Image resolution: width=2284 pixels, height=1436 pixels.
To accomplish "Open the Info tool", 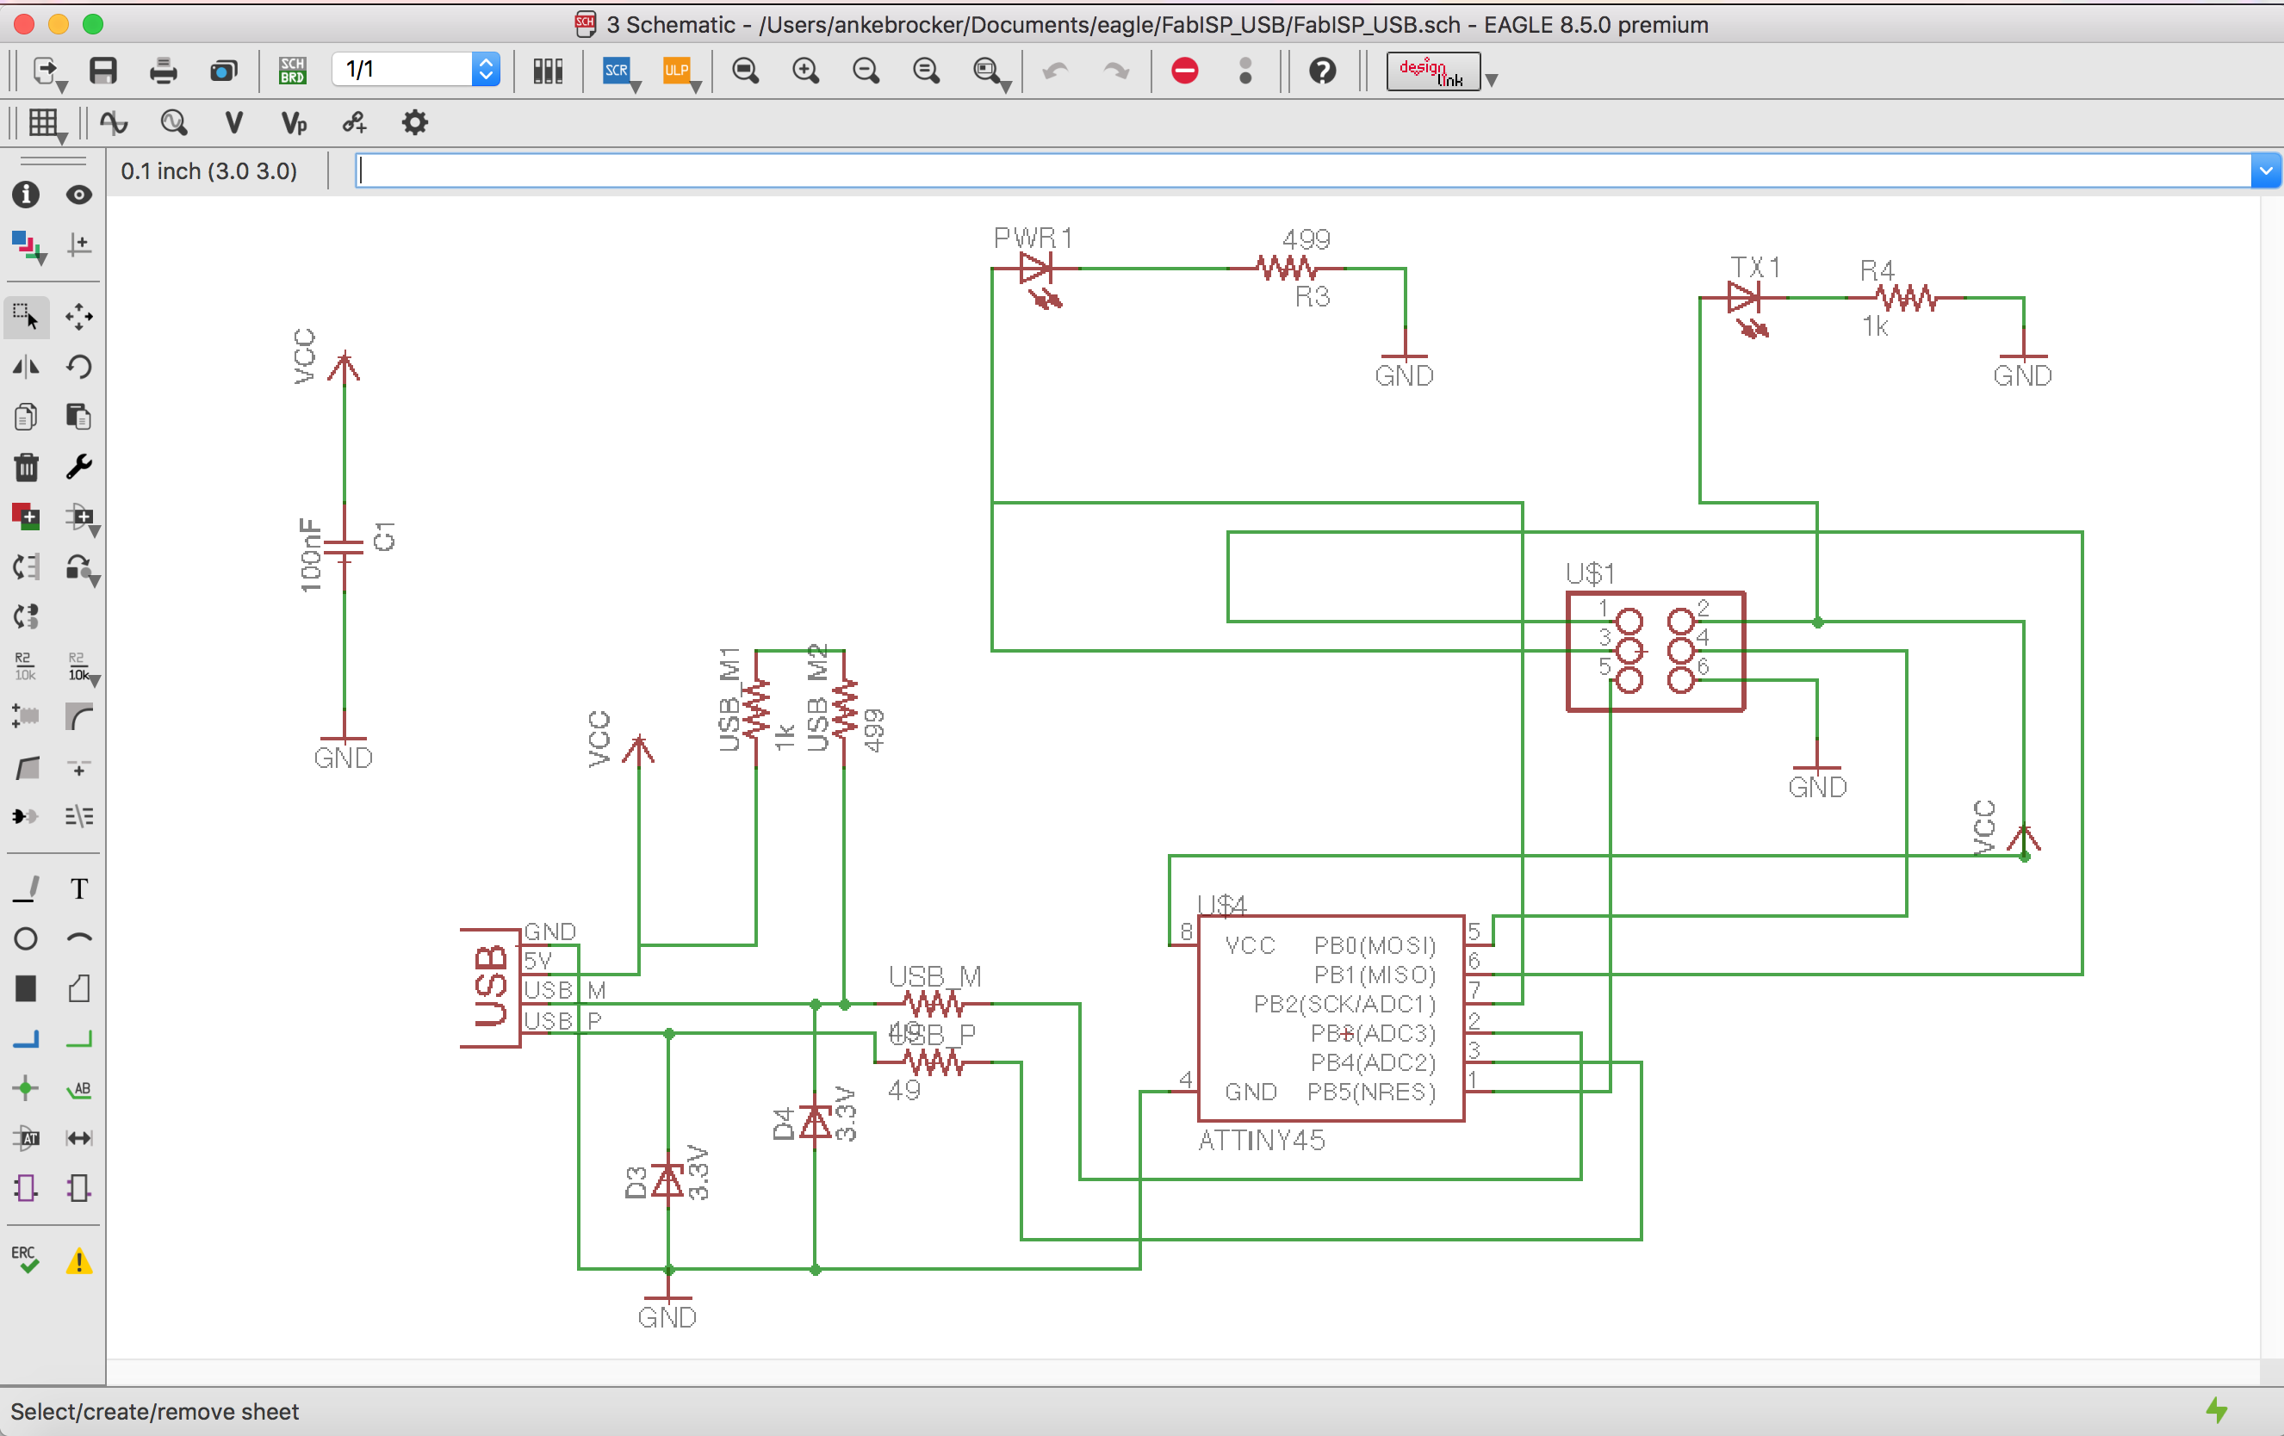I will [x=26, y=195].
